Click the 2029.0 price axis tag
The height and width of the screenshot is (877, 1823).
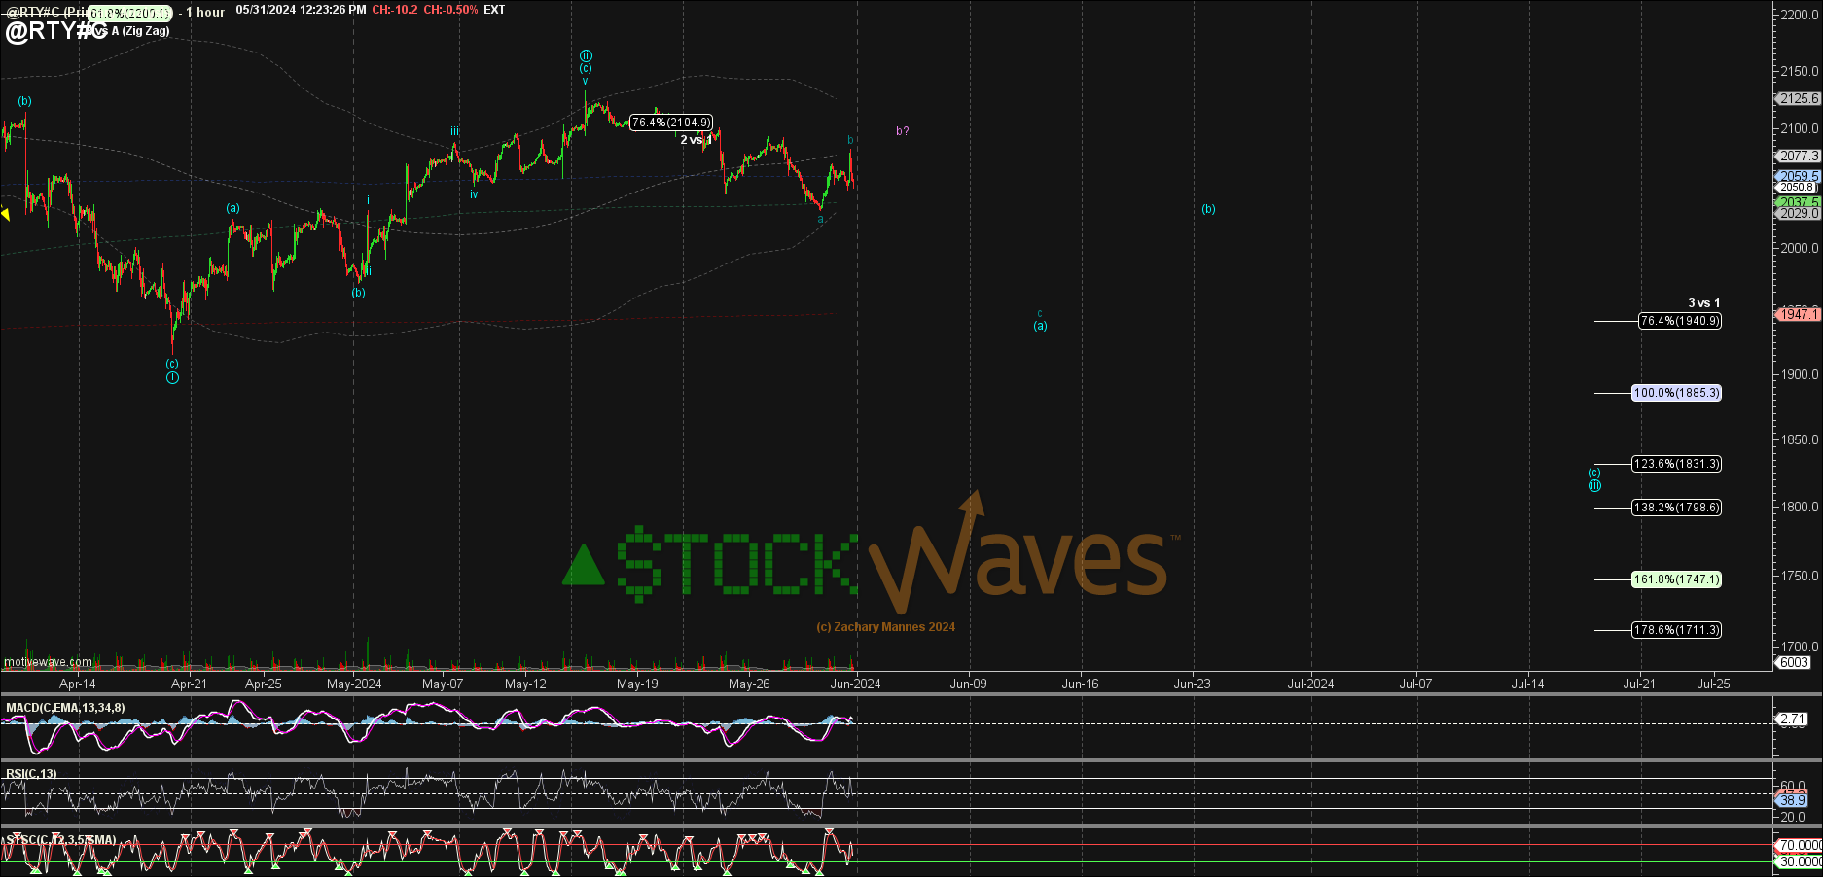[1799, 213]
